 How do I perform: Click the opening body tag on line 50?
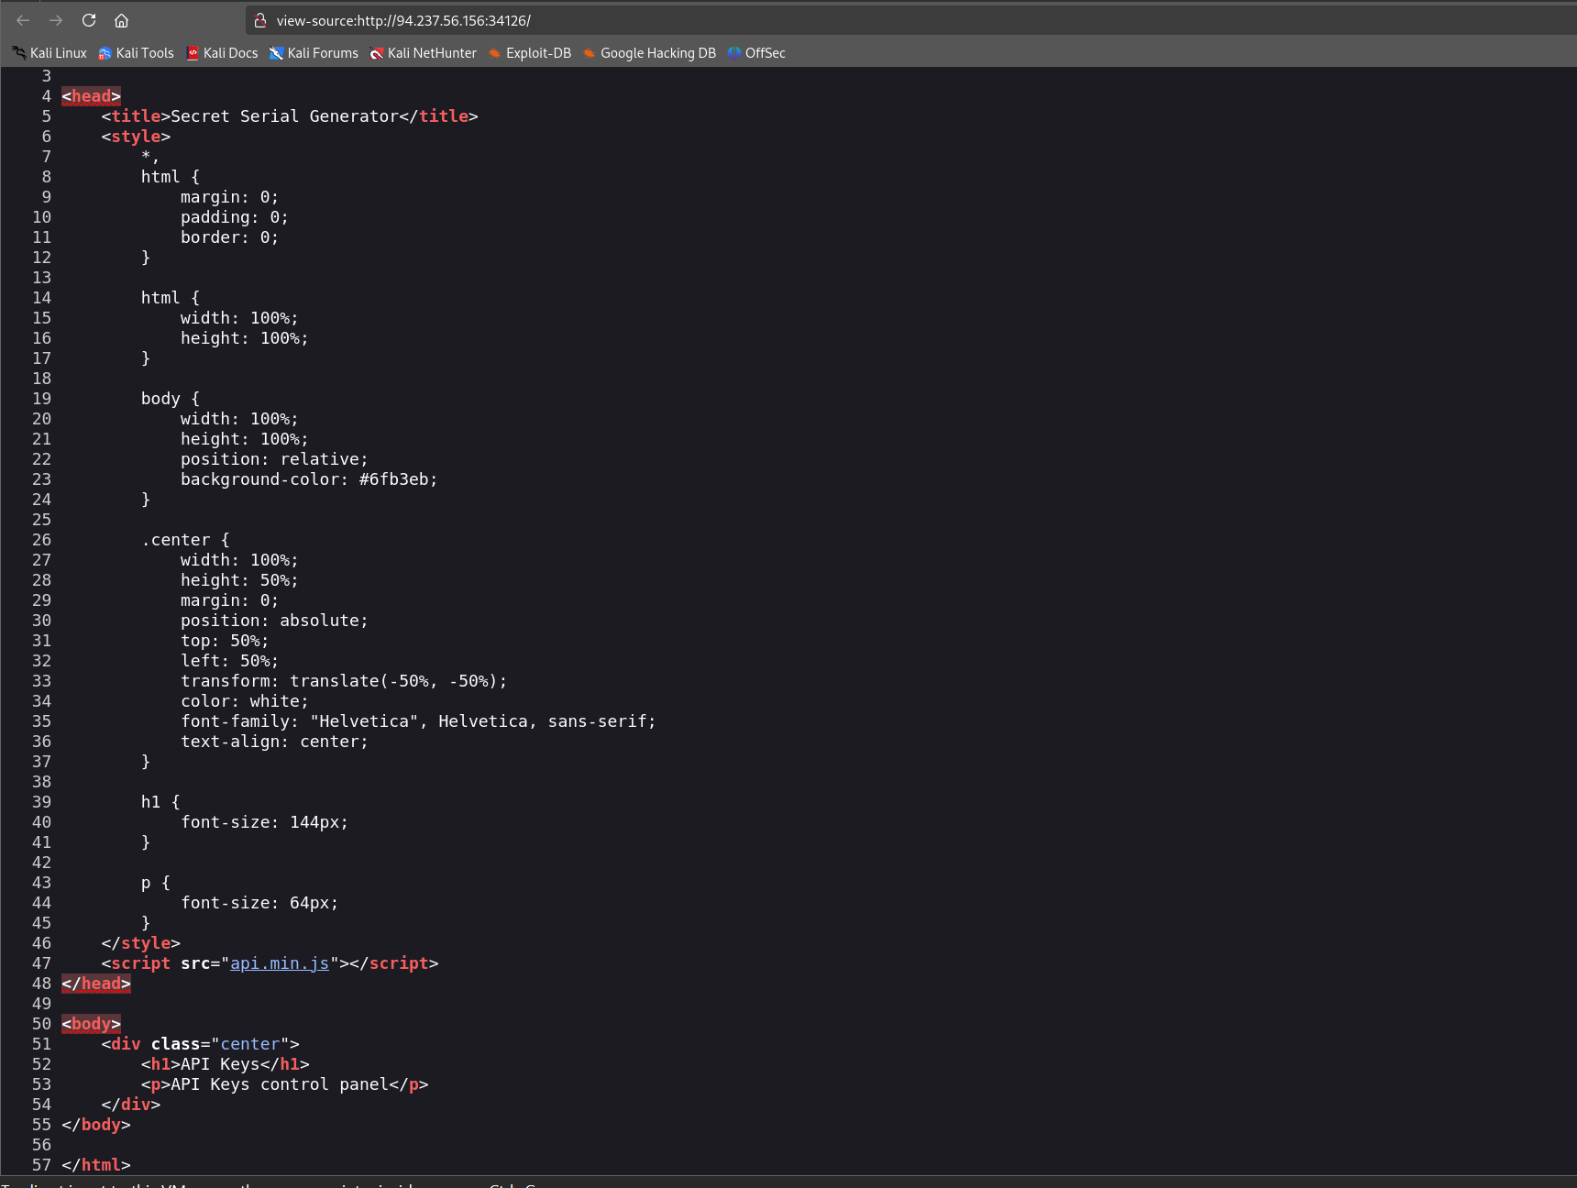coord(92,1024)
